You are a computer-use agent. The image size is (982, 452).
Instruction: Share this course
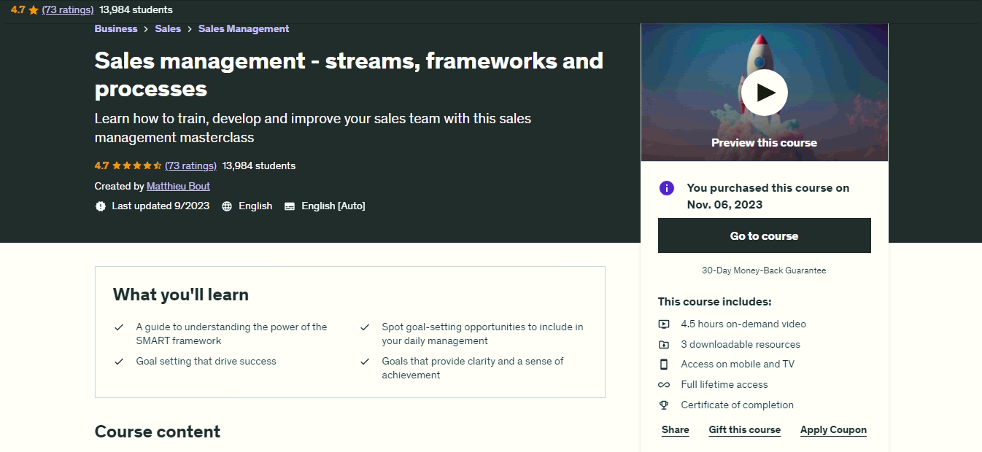tap(675, 430)
